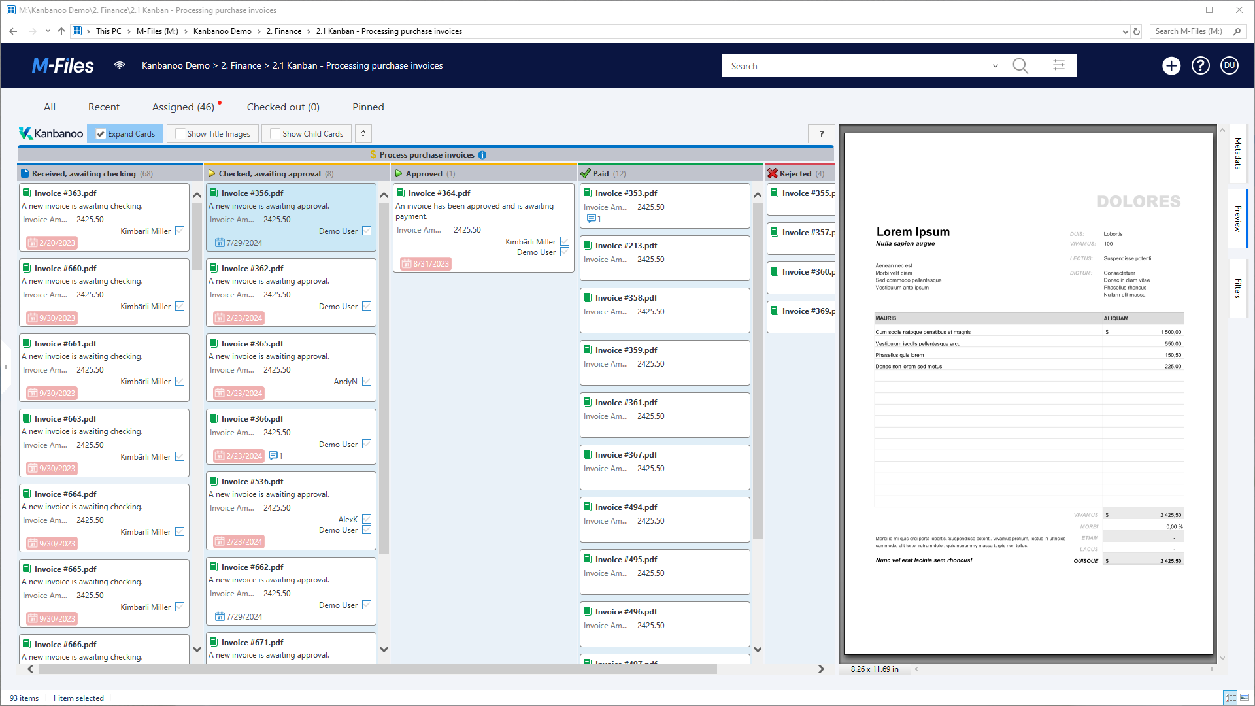Viewport: 1255px width, 706px height.
Task: Open advanced search filter options
Action: (1059, 65)
